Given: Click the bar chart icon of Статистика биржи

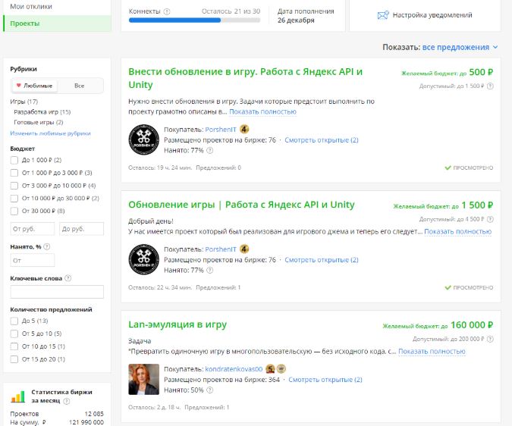Looking at the screenshot, I should (17, 396).
